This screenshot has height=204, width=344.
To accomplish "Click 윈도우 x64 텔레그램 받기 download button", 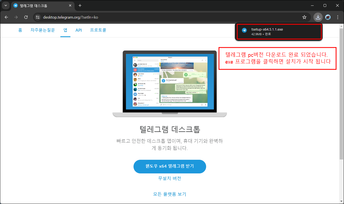I will 170,166.
